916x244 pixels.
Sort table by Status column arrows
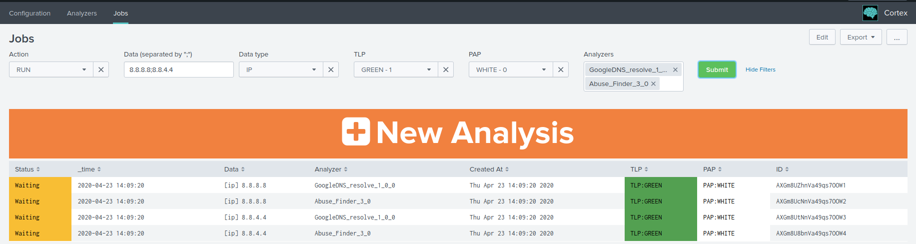click(38, 169)
